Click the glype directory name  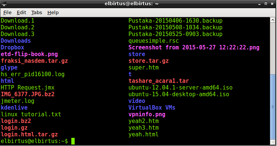[9, 68]
